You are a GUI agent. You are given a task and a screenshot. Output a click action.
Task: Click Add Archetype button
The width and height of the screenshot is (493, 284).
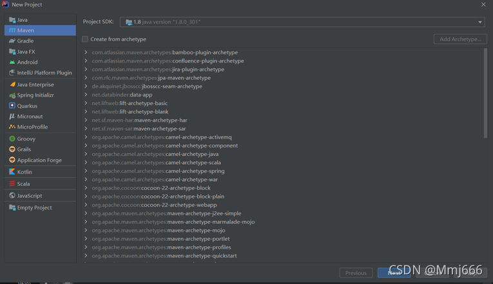click(x=460, y=39)
